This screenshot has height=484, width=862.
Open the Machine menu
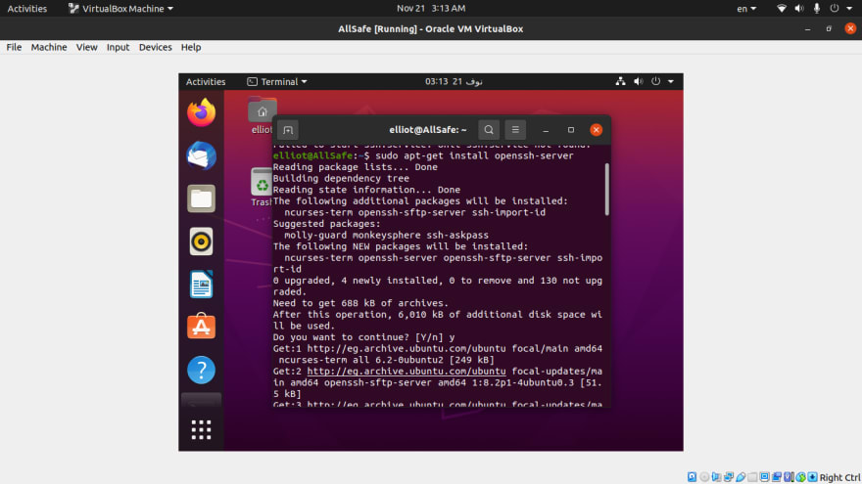pos(49,47)
